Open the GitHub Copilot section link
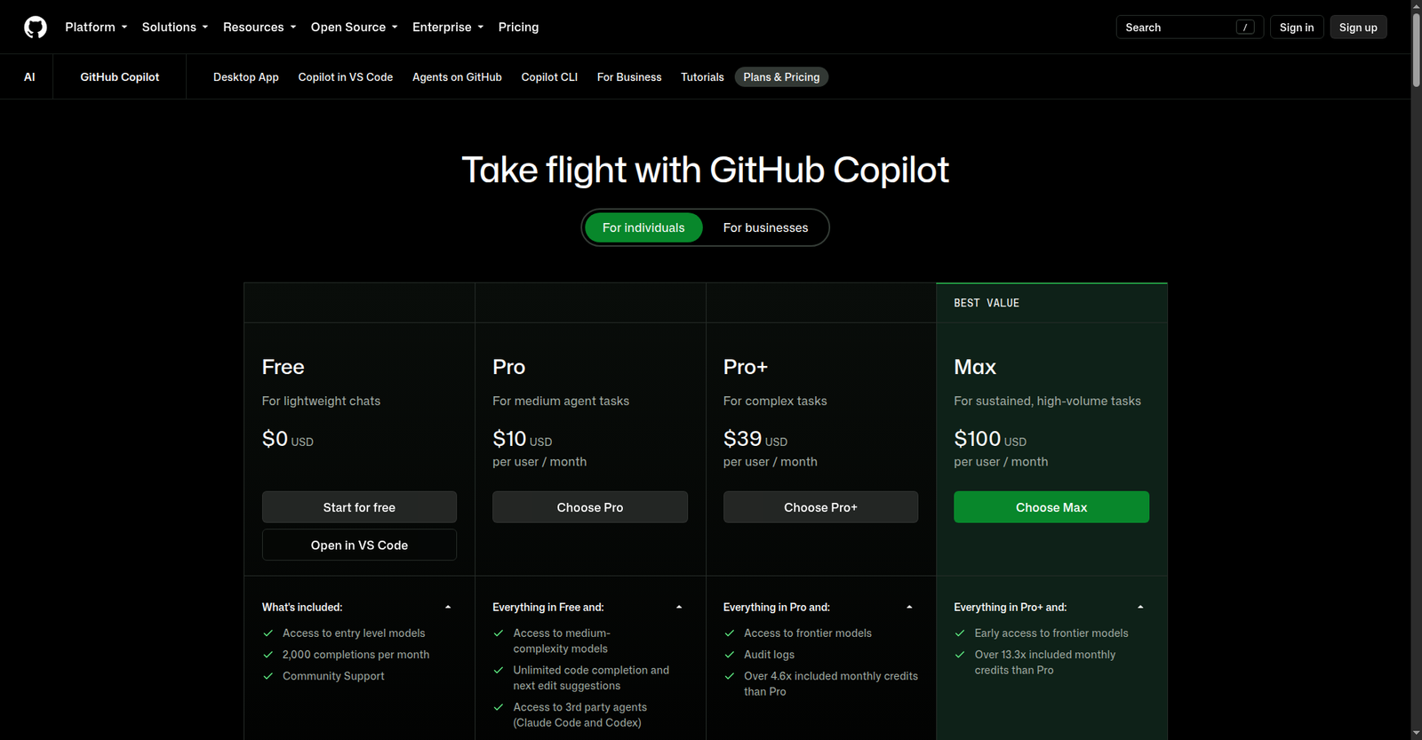Screen dimensions: 1422x740 pyautogui.click(x=120, y=77)
